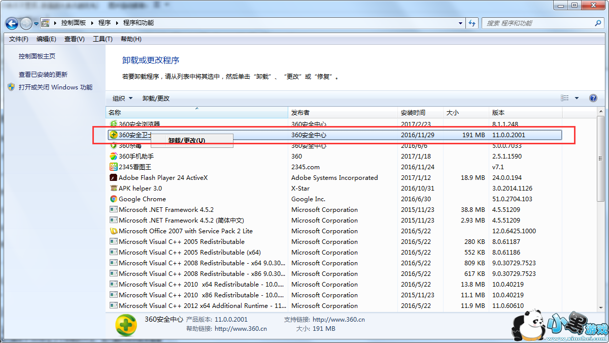Viewport: 609px width, 343px height.
Task: Click Visual C++ 2008 x64 9.0.30 icon
Action: coord(114,263)
